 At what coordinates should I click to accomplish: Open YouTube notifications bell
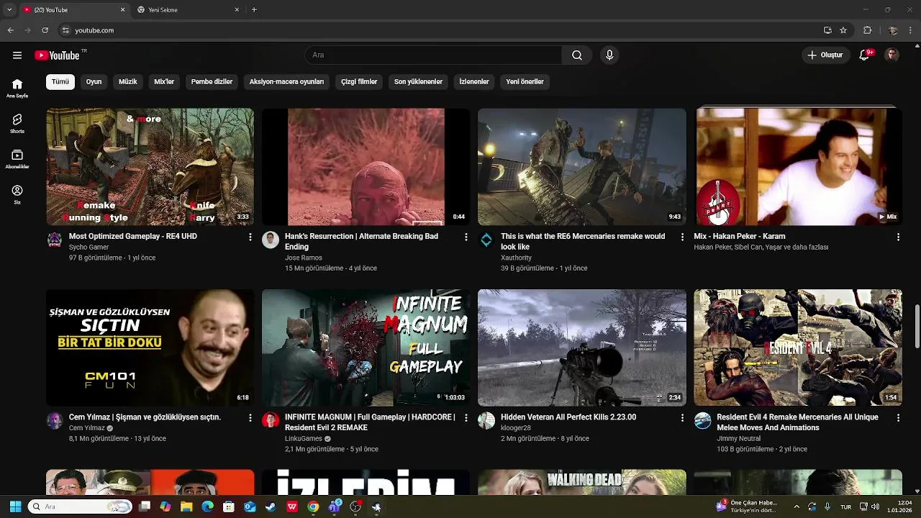[x=865, y=55]
